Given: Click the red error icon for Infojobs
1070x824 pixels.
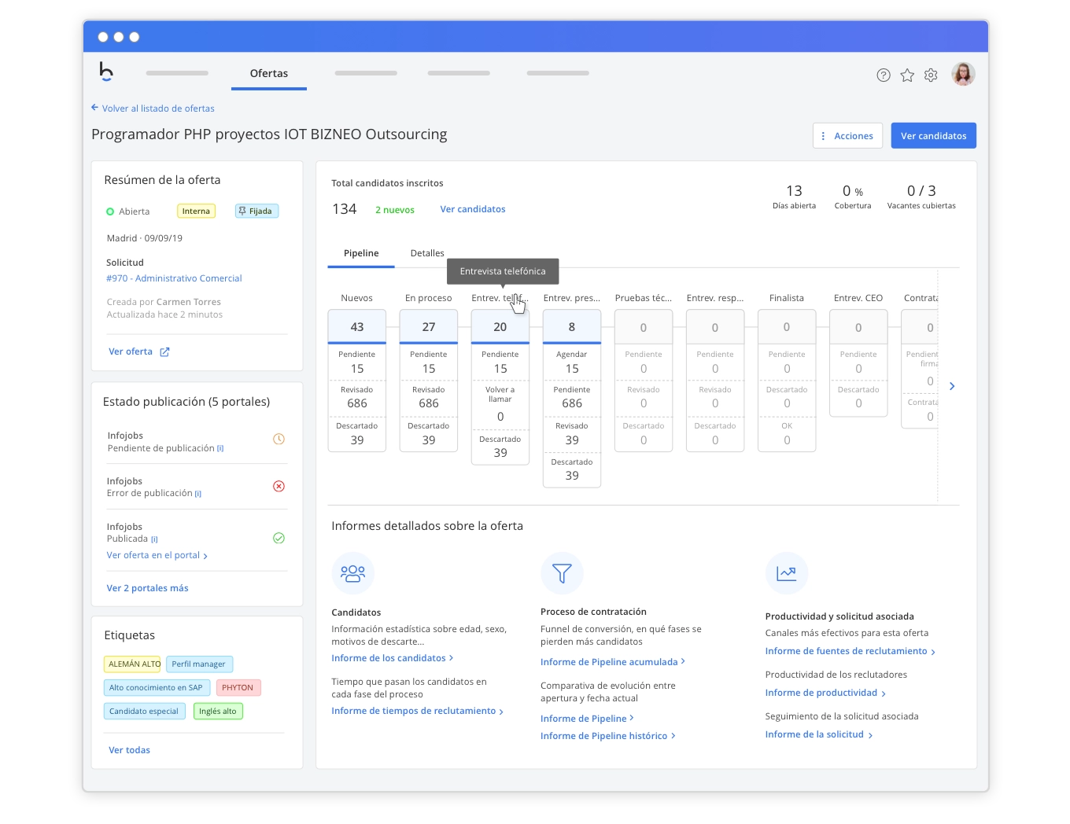Looking at the screenshot, I should tap(279, 486).
